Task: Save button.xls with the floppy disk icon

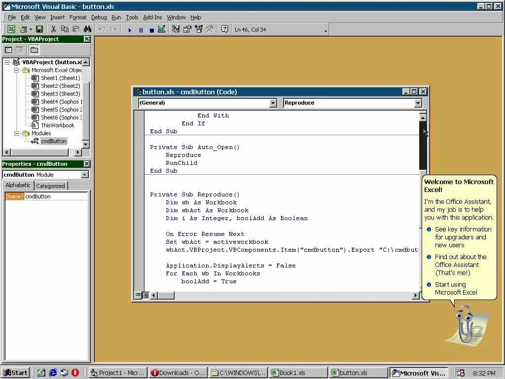Action: pyautogui.click(x=39, y=29)
